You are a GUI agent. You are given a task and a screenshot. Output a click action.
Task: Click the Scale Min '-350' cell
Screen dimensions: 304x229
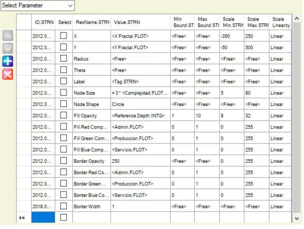[x=232, y=36]
